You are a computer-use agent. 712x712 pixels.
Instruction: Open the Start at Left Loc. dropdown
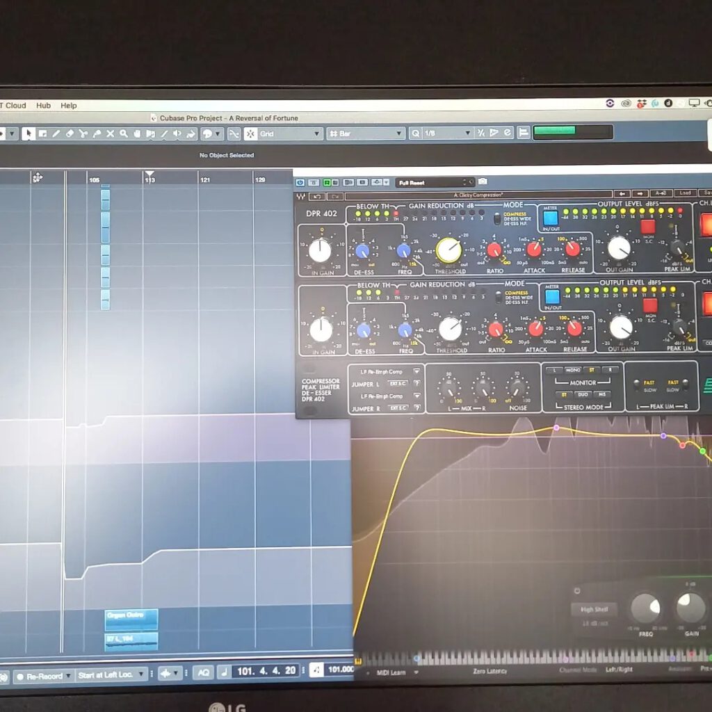click(x=111, y=674)
